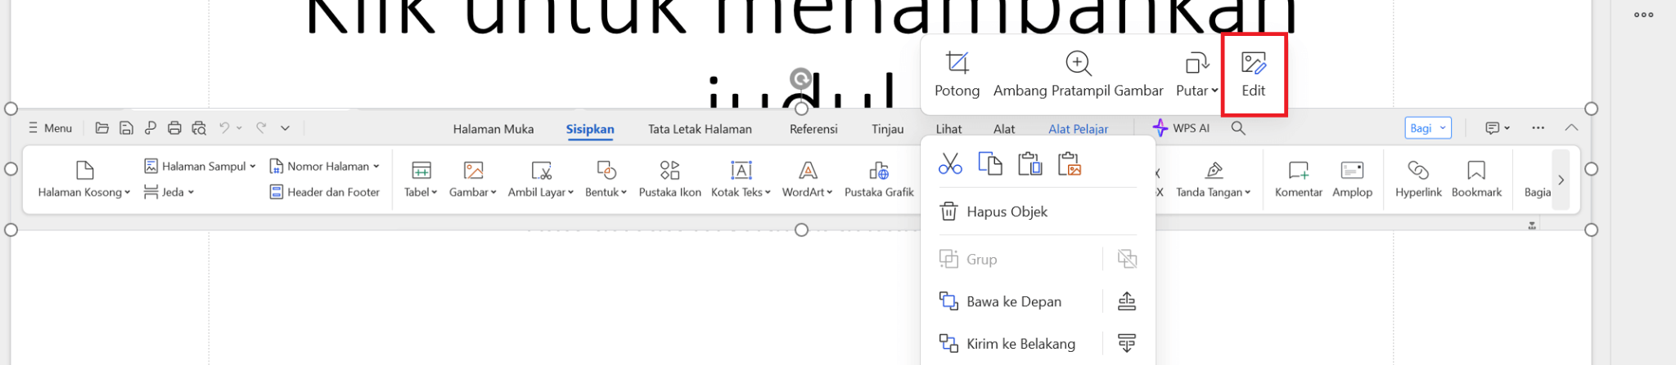The image size is (1676, 365).
Task: Open the Tinjau tab
Action: point(887,129)
